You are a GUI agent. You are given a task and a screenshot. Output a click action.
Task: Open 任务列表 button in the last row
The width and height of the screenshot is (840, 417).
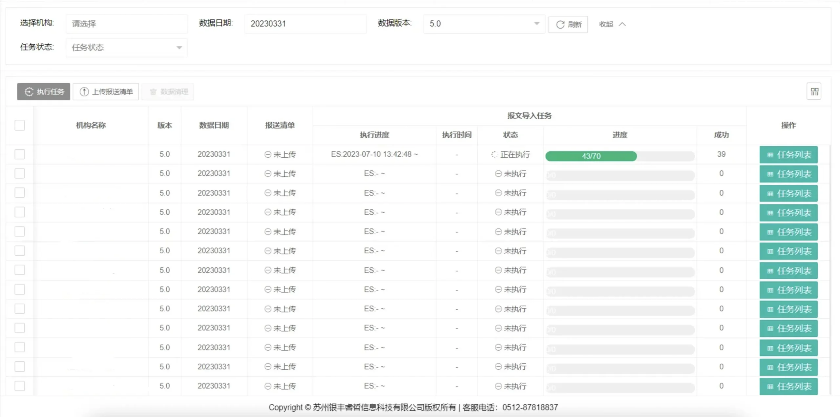[x=788, y=387]
